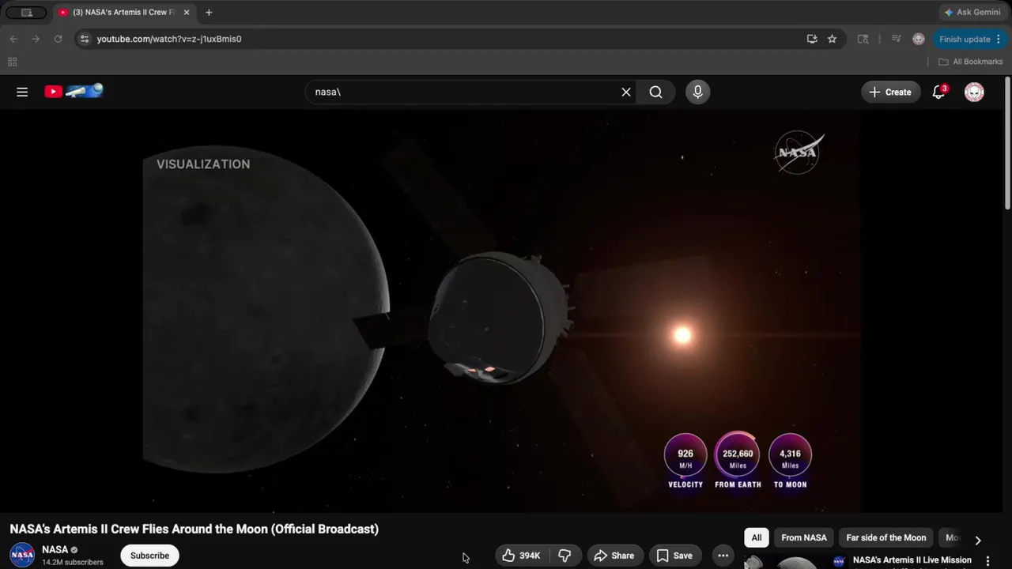
Task: Open All Bookmarks folder
Action: pos(970,62)
